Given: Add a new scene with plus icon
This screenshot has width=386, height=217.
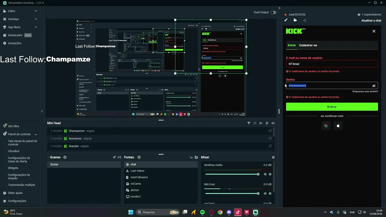Looking at the screenshot, I should tap(65, 157).
